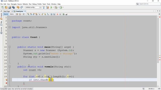Click the Search input field

[x=149, y=4]
